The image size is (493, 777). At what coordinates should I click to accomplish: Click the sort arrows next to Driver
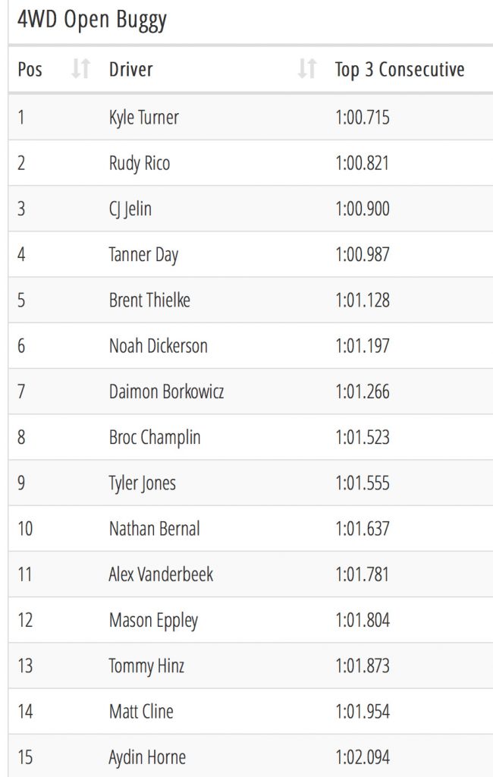tap(306, 68)
